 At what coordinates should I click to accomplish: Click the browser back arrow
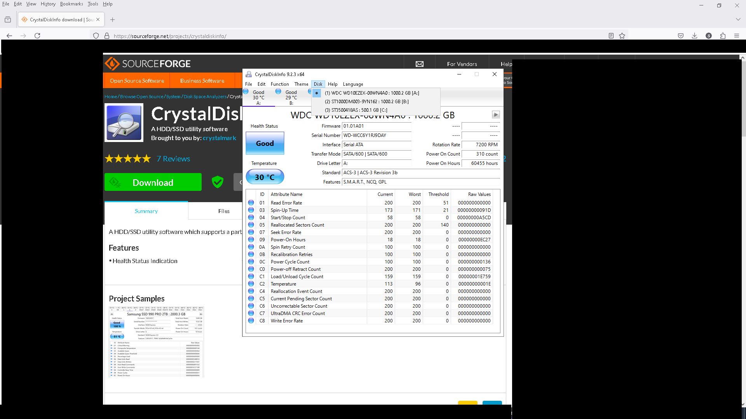click(9, 36)
